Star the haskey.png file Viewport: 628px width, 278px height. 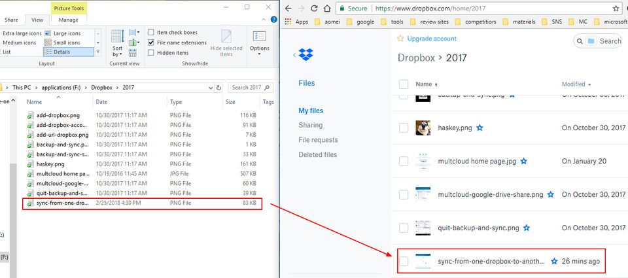coord(480,128)
